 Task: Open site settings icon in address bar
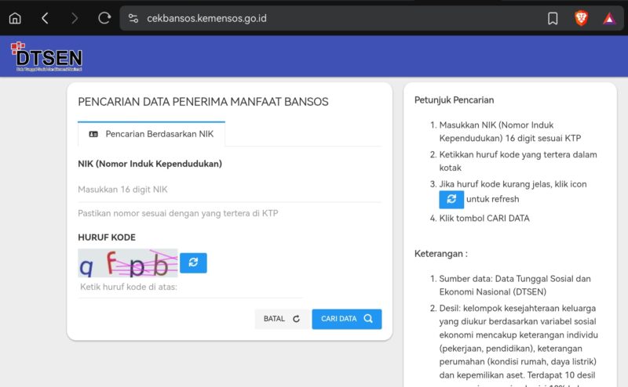click(133, 18)
